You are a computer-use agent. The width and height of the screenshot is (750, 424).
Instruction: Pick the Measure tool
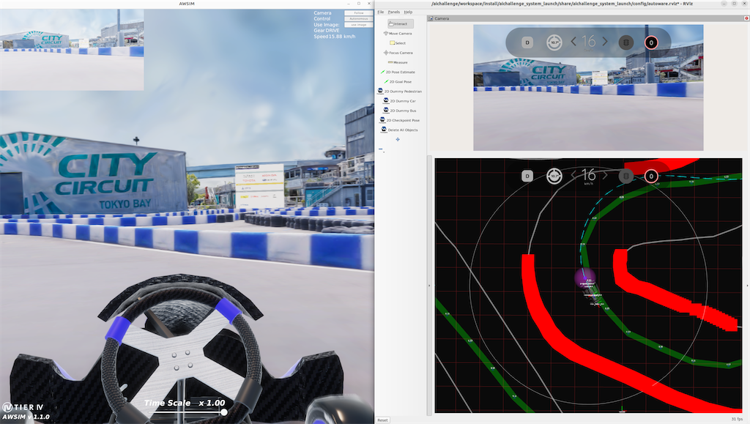398,62
